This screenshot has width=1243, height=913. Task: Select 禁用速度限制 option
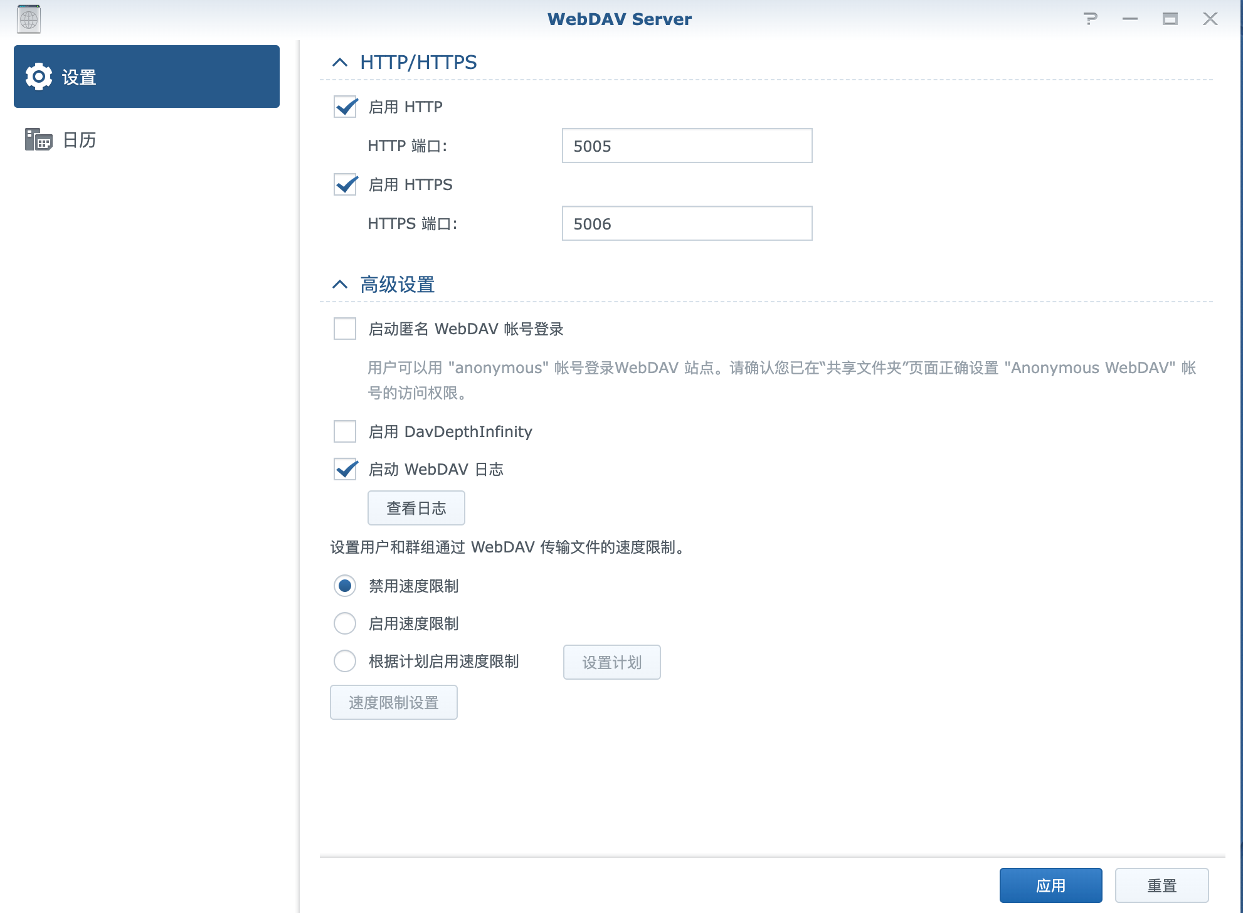point(344,586)
